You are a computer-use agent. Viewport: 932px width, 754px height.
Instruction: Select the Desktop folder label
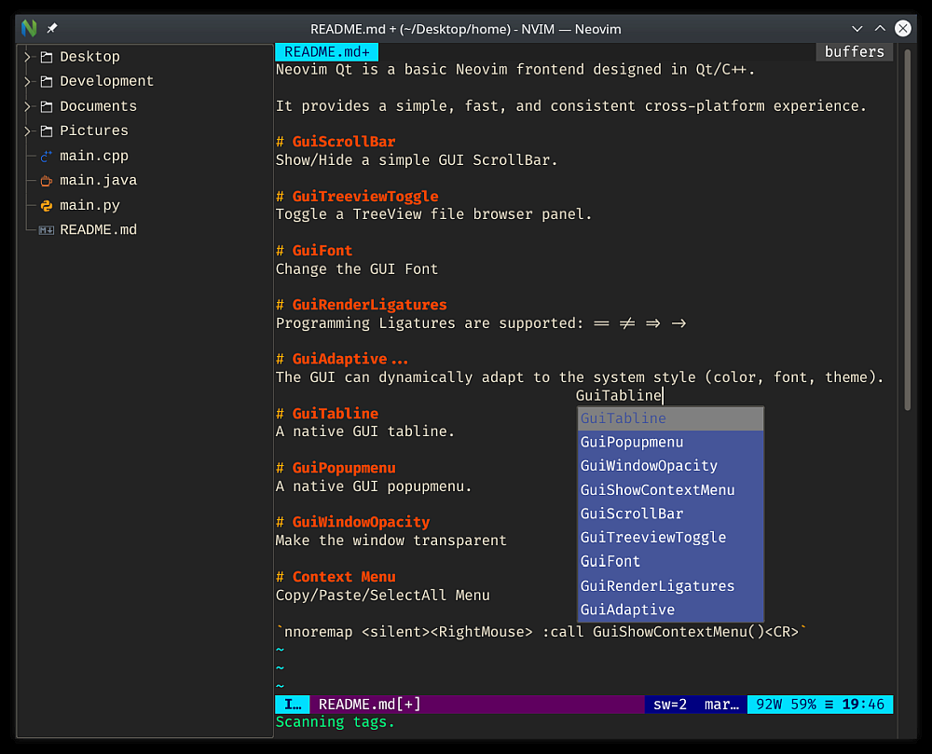89,57
